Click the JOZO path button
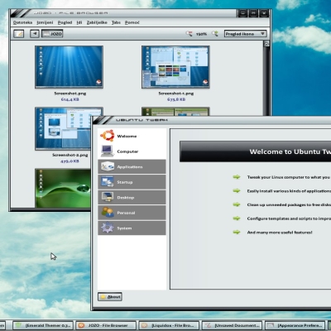 [52, 34]
